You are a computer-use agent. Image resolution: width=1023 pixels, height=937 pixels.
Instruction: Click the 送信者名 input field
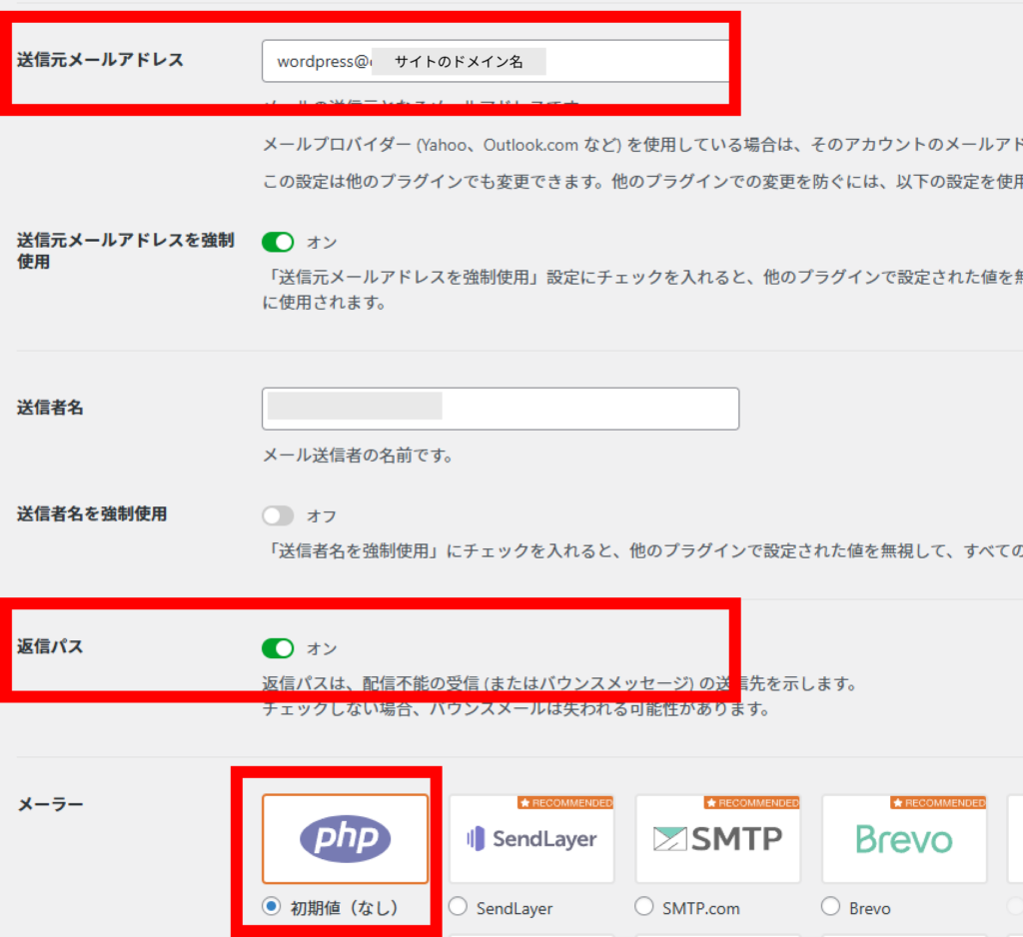click(x=501, y=409)
